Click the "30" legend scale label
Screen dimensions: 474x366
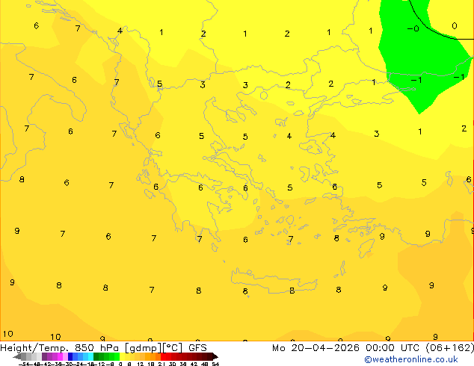pyautogui.click(x=172, y=364)
